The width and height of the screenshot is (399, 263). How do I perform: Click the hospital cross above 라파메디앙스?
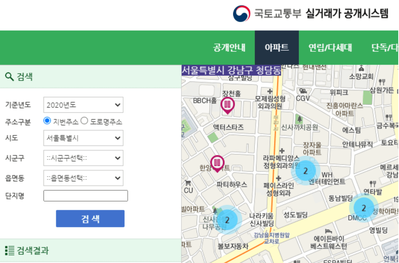click(282, 151)
